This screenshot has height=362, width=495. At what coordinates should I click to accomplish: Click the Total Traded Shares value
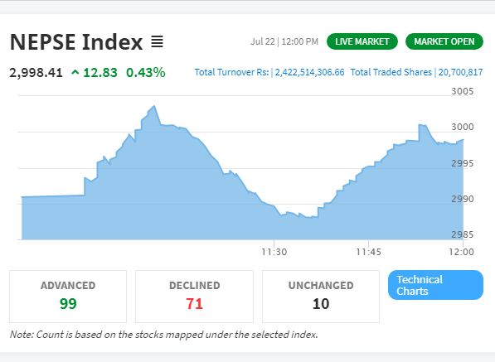click(460, 72)
